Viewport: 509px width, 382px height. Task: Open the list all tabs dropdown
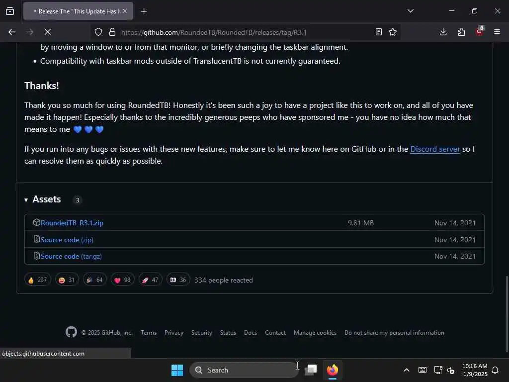[x=410, y=11]
